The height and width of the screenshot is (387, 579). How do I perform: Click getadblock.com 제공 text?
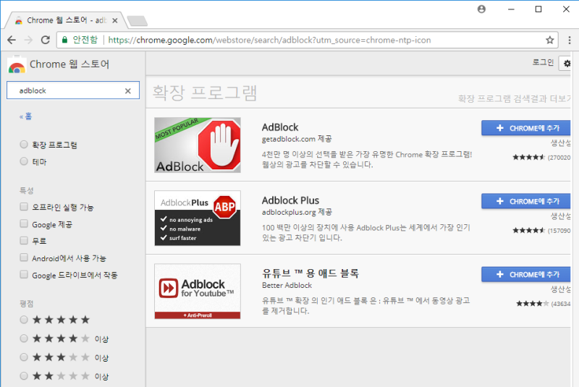click(x=297, y=139)
